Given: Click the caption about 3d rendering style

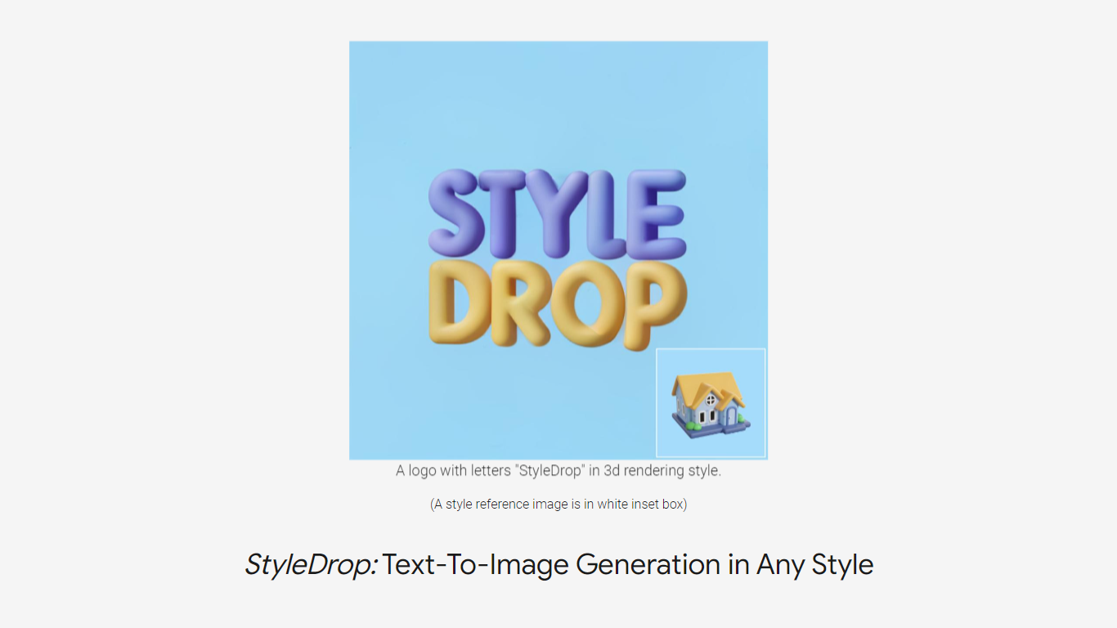Looking at the screenshot, I should [x=558, y=471].
